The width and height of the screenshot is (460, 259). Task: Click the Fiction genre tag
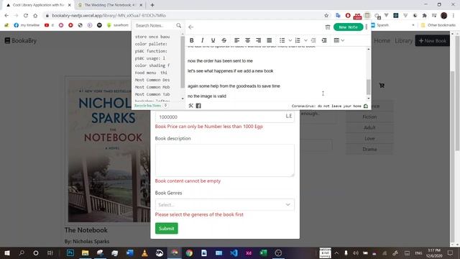tap(369, 117)
